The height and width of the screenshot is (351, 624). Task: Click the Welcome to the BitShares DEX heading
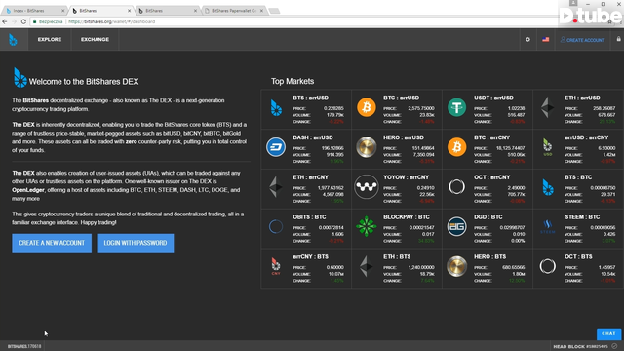[84, 82]
